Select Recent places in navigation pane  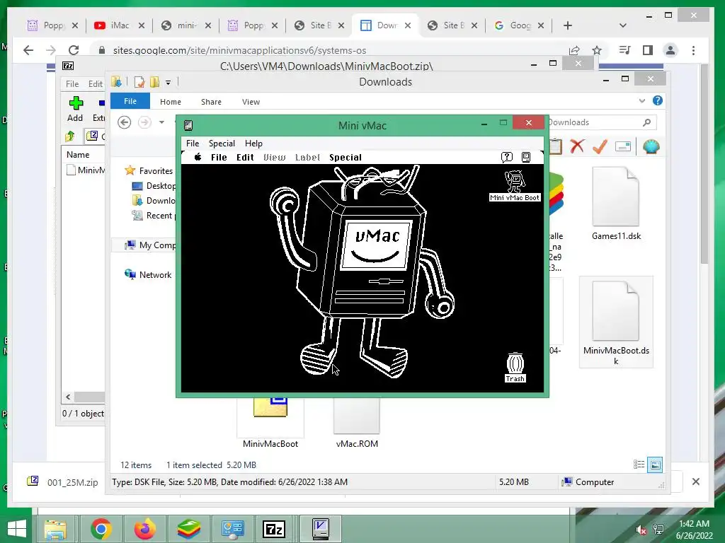click(154, 215)
